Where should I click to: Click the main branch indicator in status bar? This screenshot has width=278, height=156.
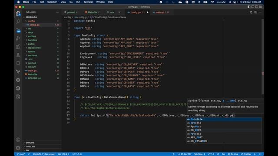(21, 154)
